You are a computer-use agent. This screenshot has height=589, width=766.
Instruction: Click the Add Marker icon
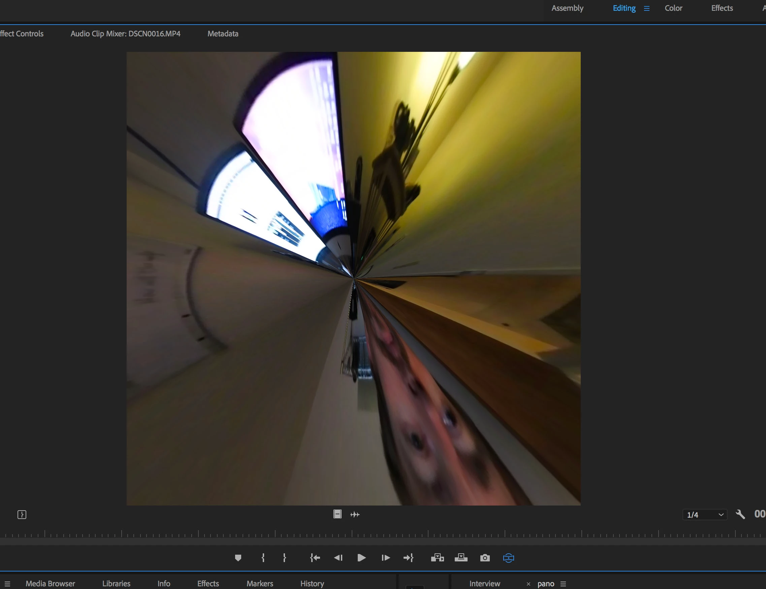click(238, 558)
